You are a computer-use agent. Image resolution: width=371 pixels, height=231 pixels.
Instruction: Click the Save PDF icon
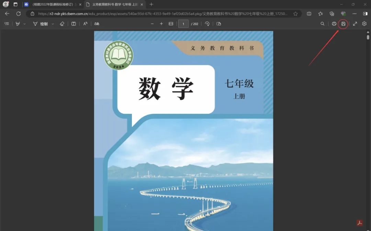[x=343, y=24]
